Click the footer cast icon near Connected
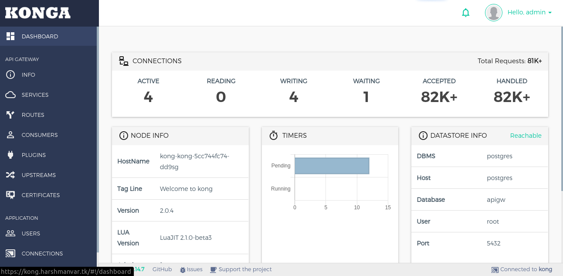The image size is (563, 276). [495, 270]
